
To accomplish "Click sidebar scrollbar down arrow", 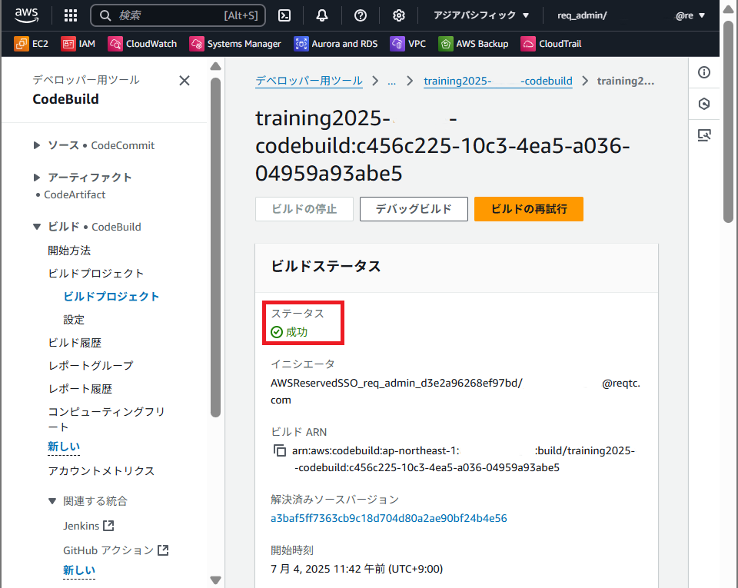I will [215, 580].
